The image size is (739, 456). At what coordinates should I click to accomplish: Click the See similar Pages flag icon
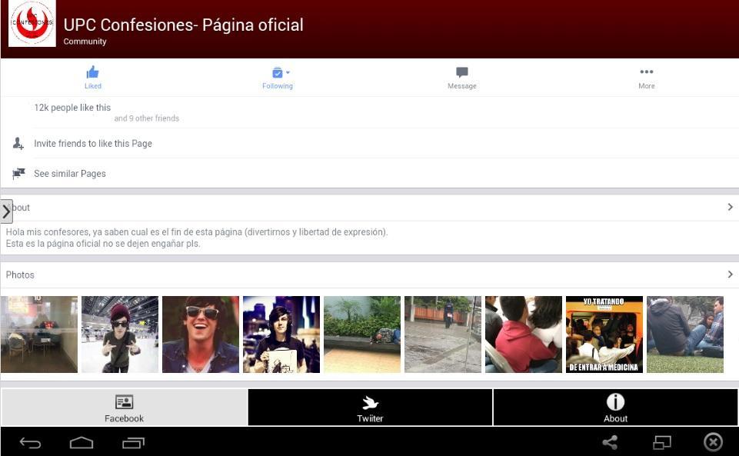[x=18, y=174]
